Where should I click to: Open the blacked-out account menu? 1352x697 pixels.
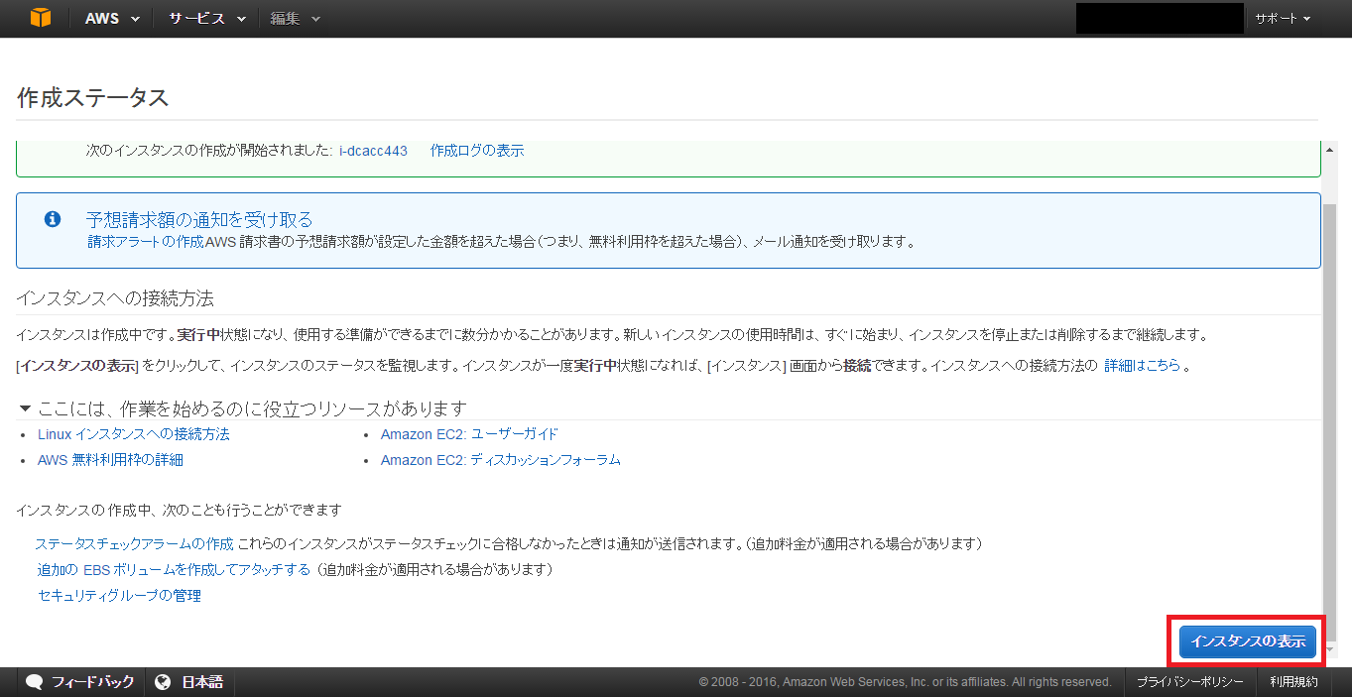1160,18
